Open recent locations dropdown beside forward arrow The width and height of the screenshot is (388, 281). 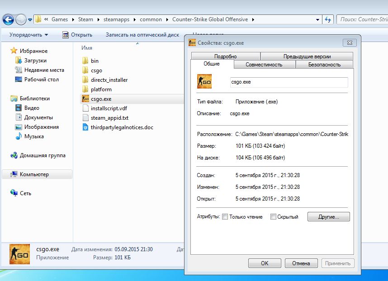30,19
